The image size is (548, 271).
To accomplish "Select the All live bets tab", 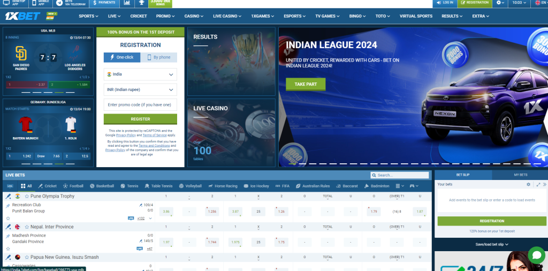I will pyautogui.click(x=26, y=186).
